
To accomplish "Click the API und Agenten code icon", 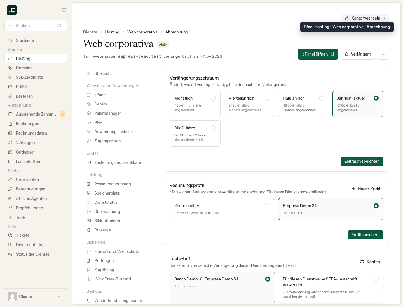I will (x=10, y=198).
